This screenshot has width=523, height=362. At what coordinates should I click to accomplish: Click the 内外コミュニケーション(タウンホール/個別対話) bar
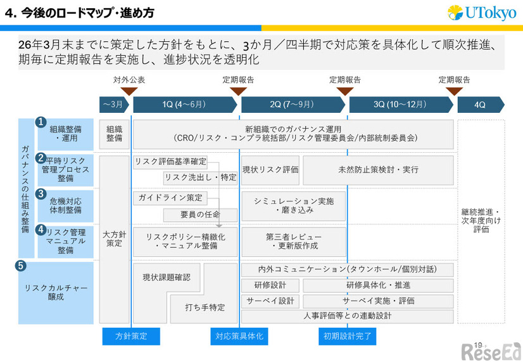347,269
